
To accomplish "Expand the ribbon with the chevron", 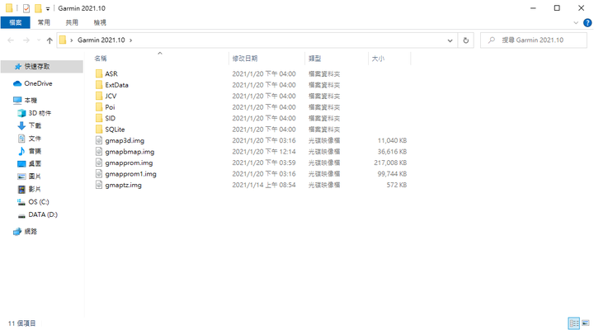I will (x=576, y=23).
